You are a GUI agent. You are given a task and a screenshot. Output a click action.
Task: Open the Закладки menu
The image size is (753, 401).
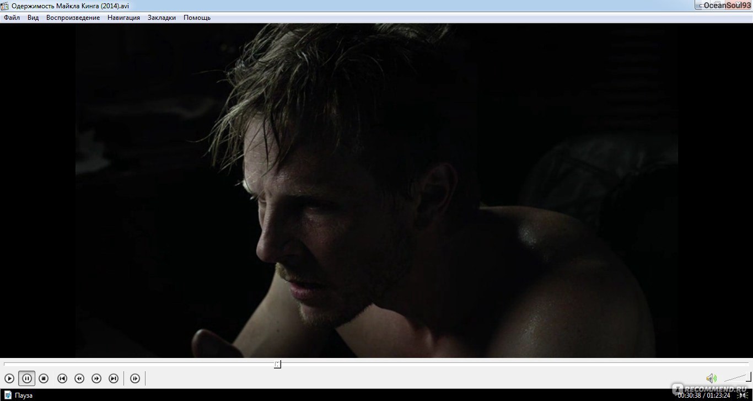click(x=162, y=18)
